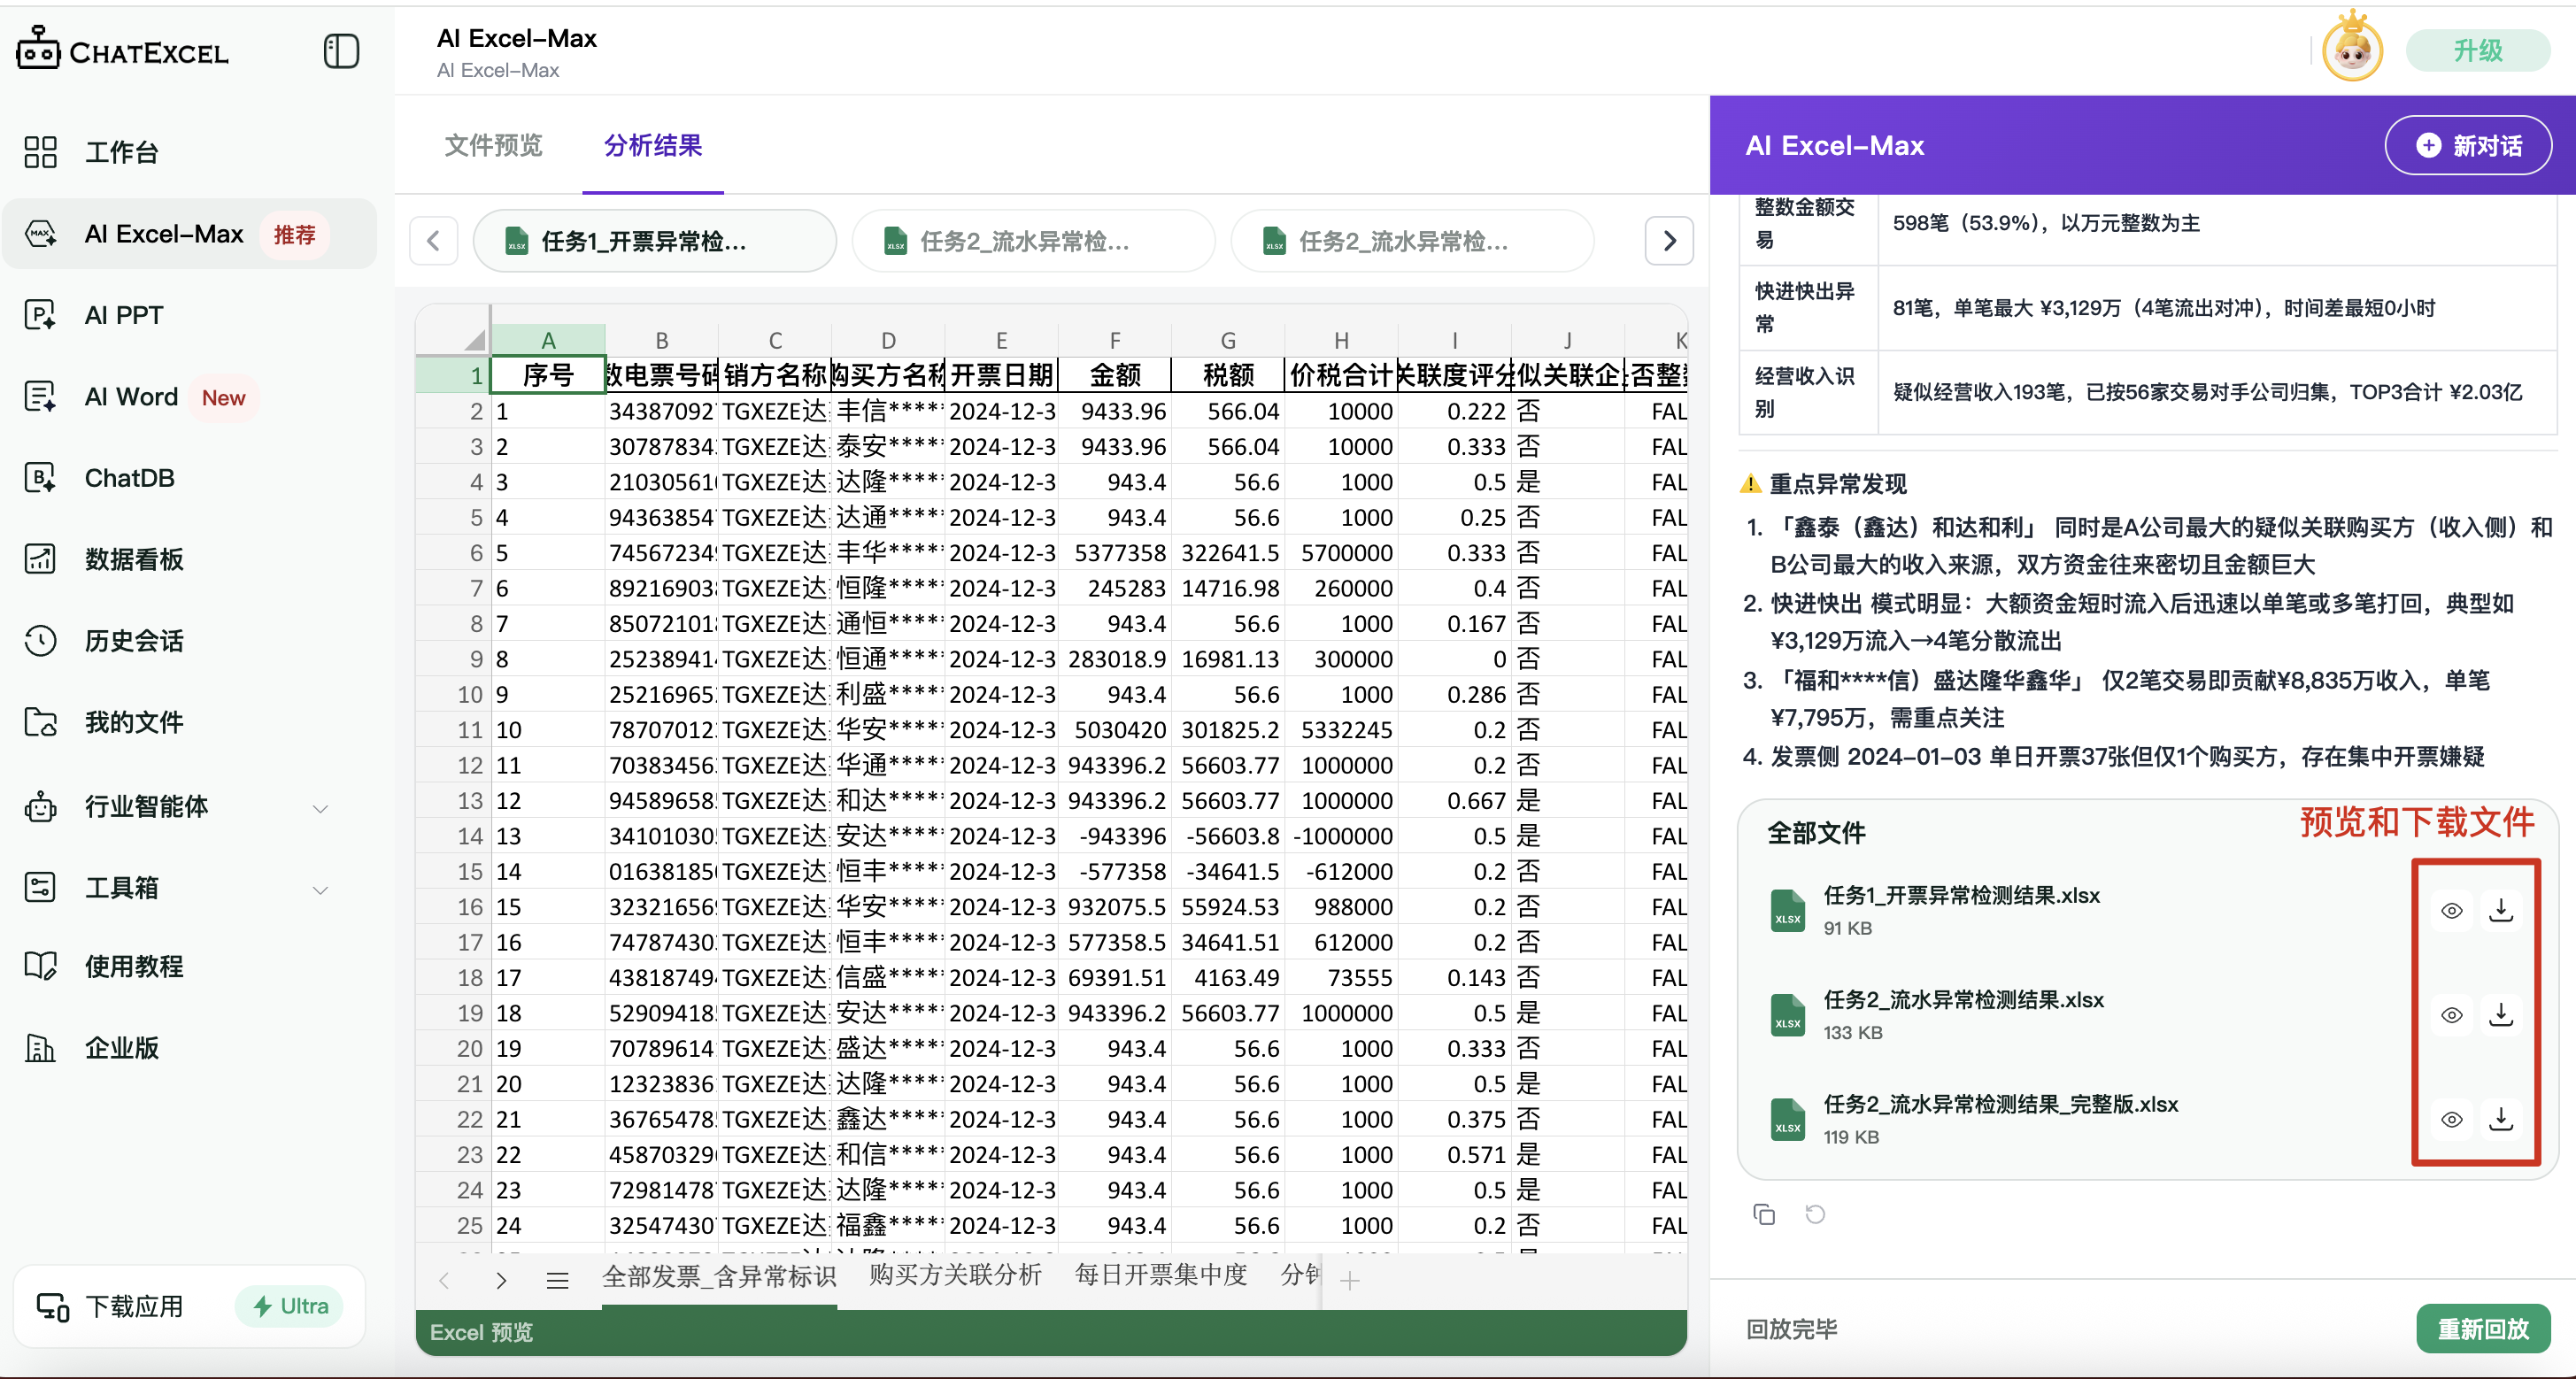Select column F header
This screenshot has width=2576, height=1379.
1114,340
